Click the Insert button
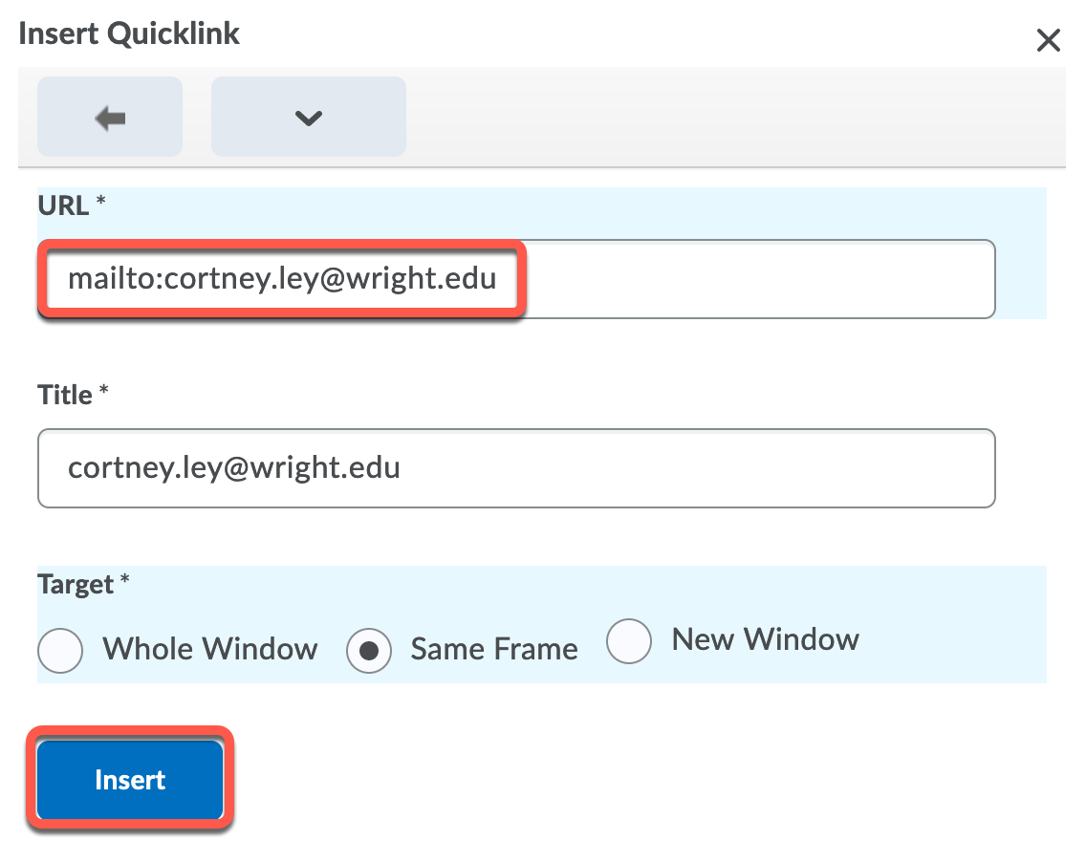1086x841 pixels. (x=130, y=780)
